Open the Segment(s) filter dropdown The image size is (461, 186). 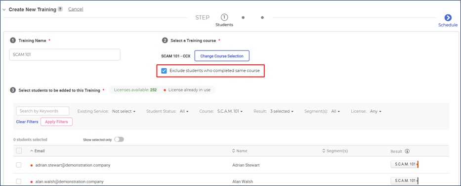[335, 111]
